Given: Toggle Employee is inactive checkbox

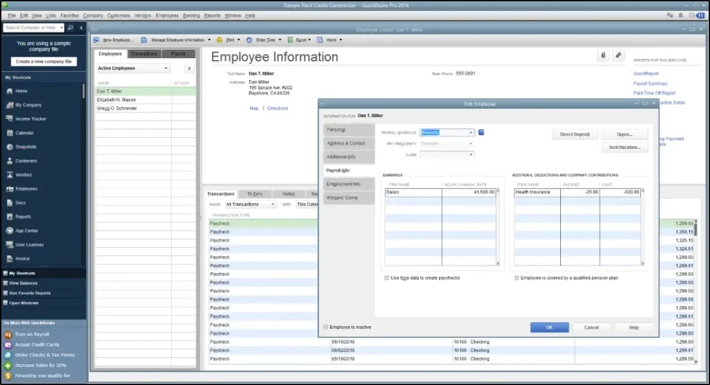Looking at the screenshot, I should coord(326,327).
